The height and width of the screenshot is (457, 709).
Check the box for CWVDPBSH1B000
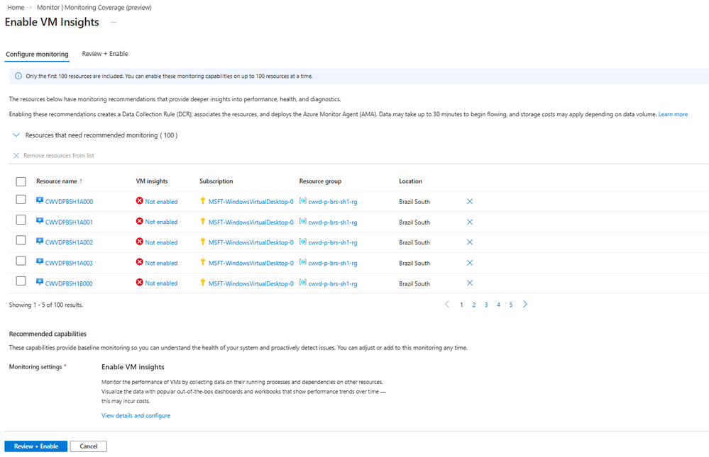coord(21,281)
